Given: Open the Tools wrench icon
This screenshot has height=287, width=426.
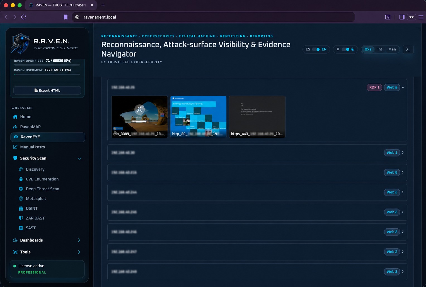Looking at the screenshot, I should point(15,252).
